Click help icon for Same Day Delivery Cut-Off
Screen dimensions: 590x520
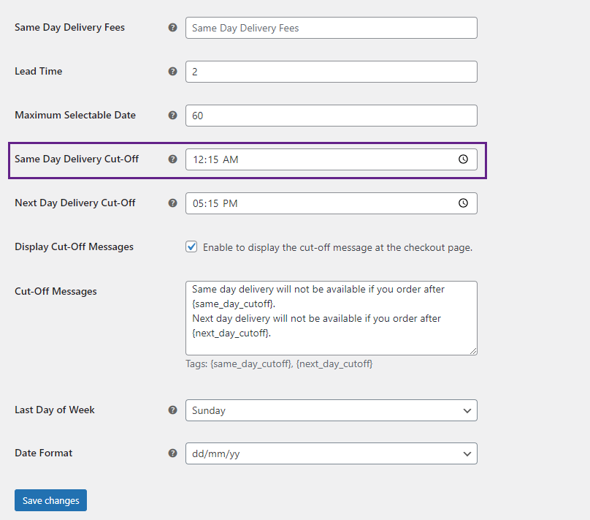click(x=172, y=159)
